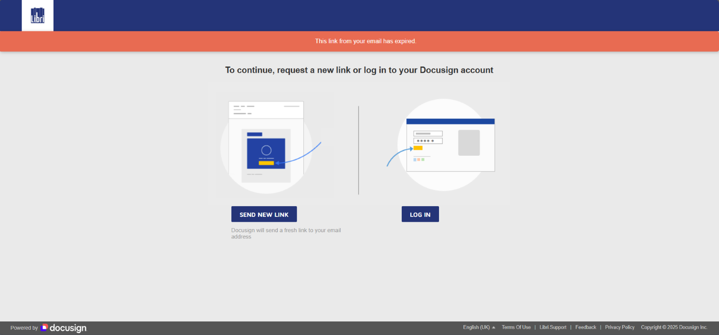Screen dimensions: 719x335
Task: Open the Terms Of Use link
Action: (516, 327)
